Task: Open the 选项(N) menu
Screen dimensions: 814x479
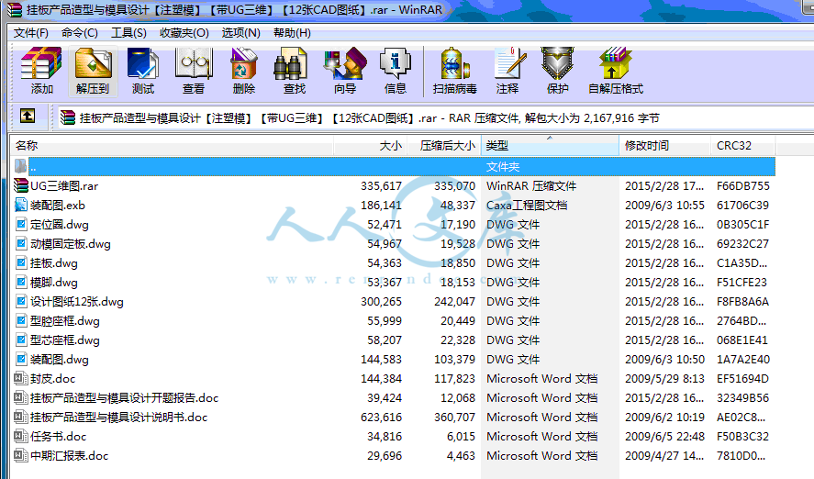Action: coord(240,33)
